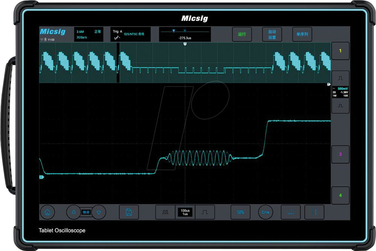
Task: Select the Home icon in the bottom toolbar
Action: [47, 212]
